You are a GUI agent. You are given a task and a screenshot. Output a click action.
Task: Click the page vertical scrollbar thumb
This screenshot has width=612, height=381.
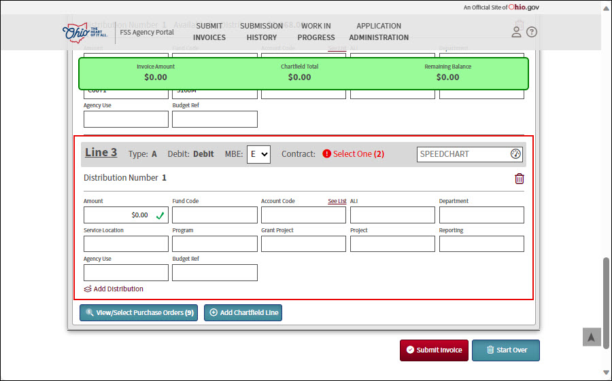(x=606, y=303)
